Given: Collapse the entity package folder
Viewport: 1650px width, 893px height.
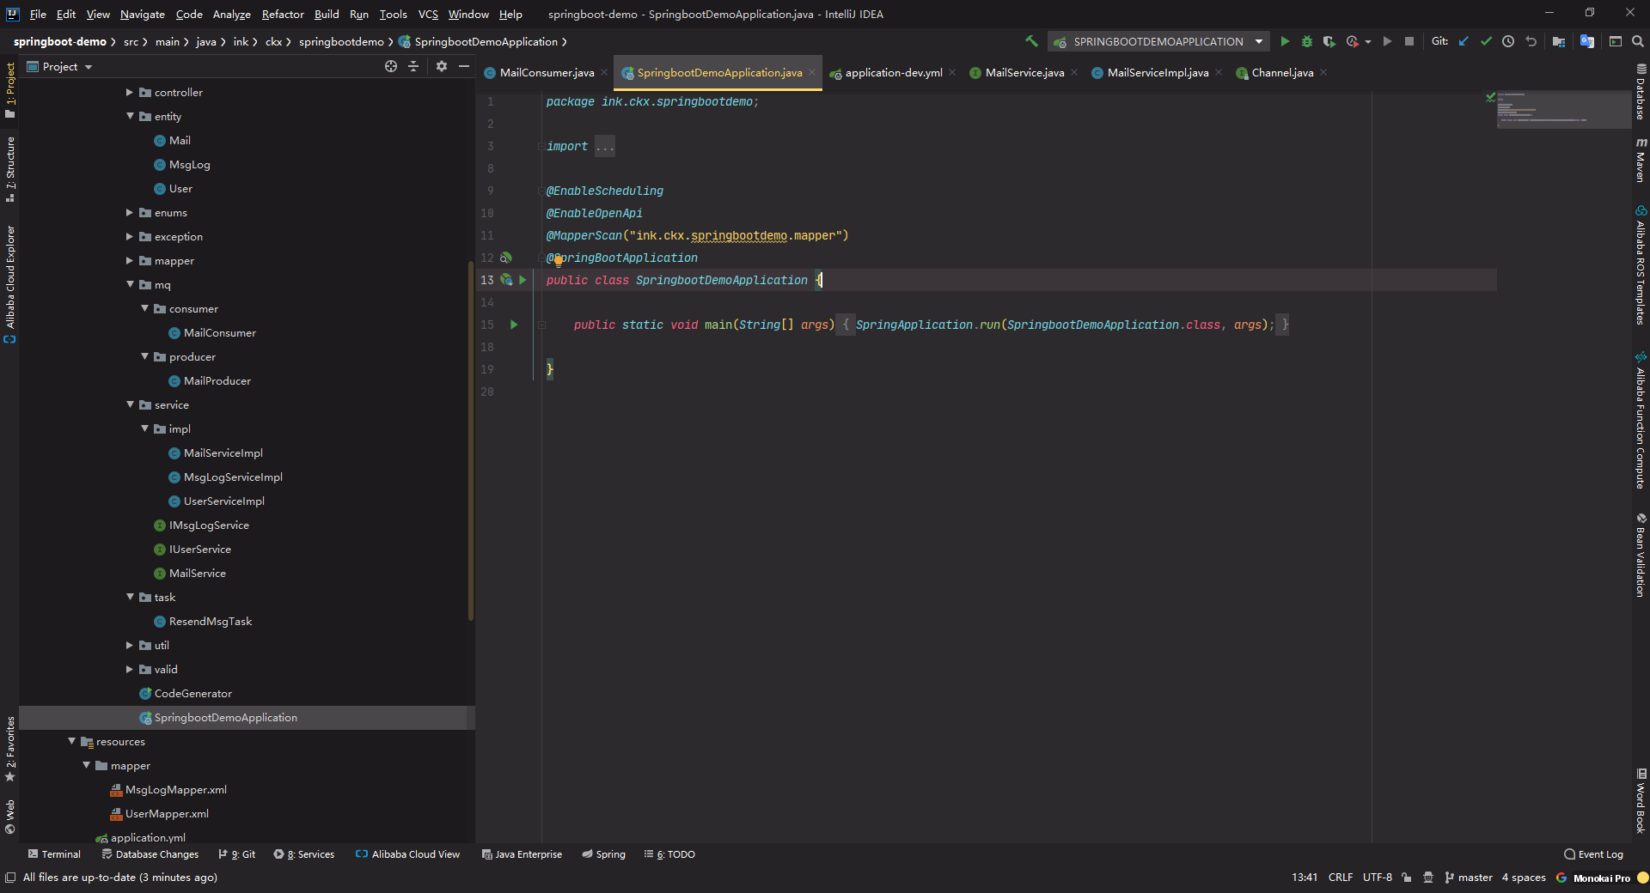Looking at the screenshot, I should 130,116.
